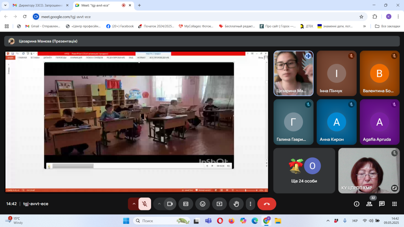Screen dimensions: 404x227
Task: Open the ВСТАВКА tab in shared PowerPoint
Action: coord(35,58)
